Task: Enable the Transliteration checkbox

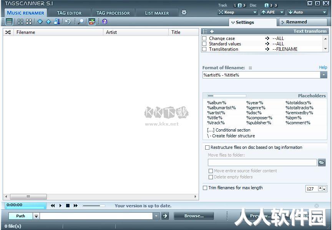Action: [x=204, y=49]
